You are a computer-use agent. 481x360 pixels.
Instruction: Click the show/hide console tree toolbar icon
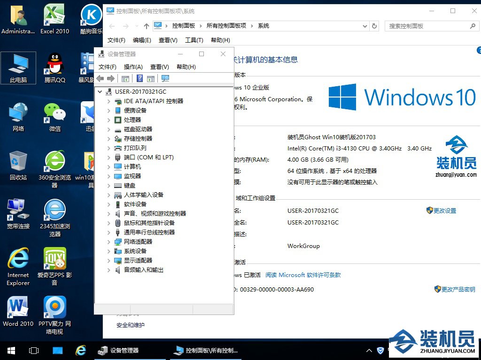[125, 78]
